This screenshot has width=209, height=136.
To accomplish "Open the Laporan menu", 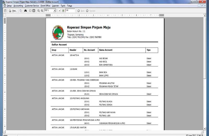I will click(55, 5).
